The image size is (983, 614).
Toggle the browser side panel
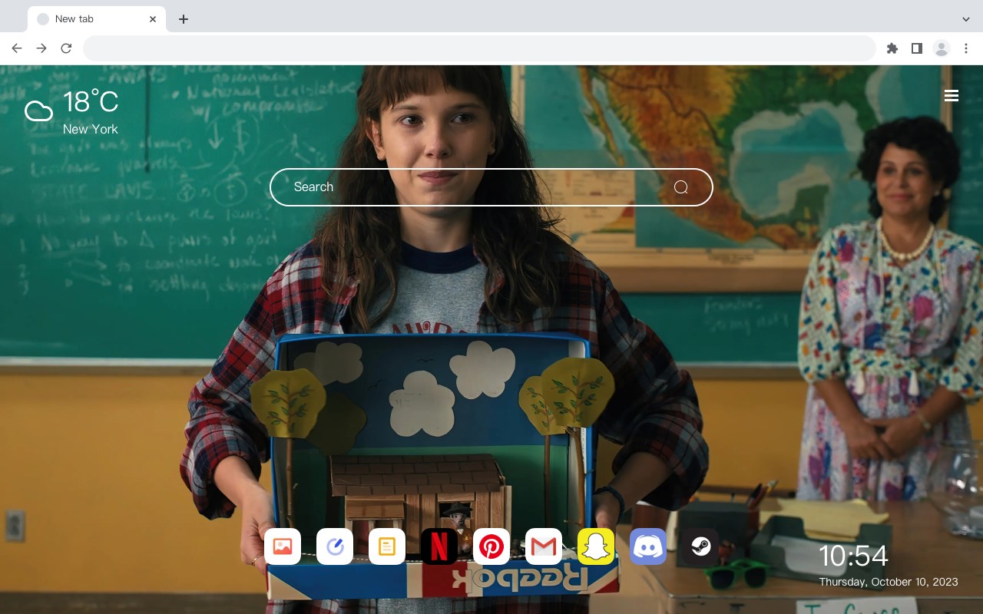click(x=916, y=48)
